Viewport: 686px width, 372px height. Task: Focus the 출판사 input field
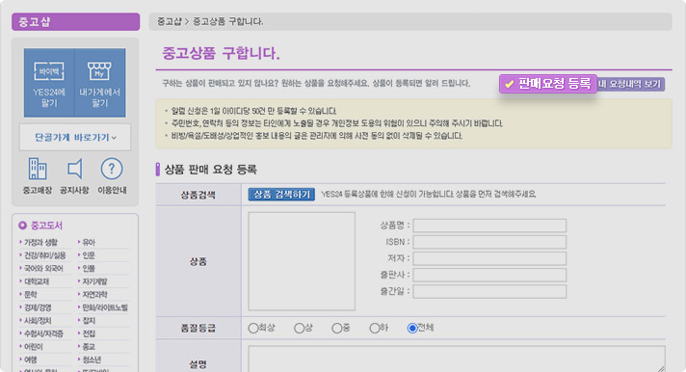[x=489, y=275]
